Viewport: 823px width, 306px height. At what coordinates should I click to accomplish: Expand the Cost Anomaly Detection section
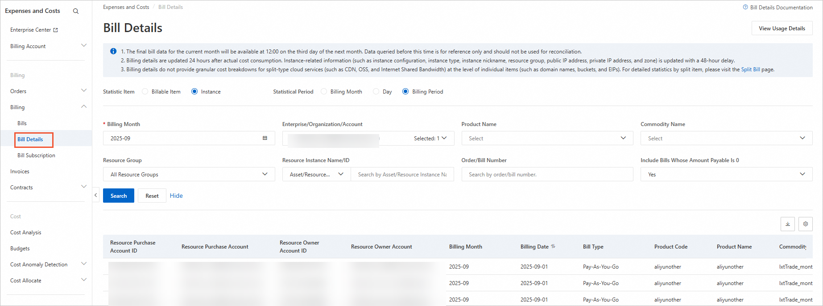point(83,264)
